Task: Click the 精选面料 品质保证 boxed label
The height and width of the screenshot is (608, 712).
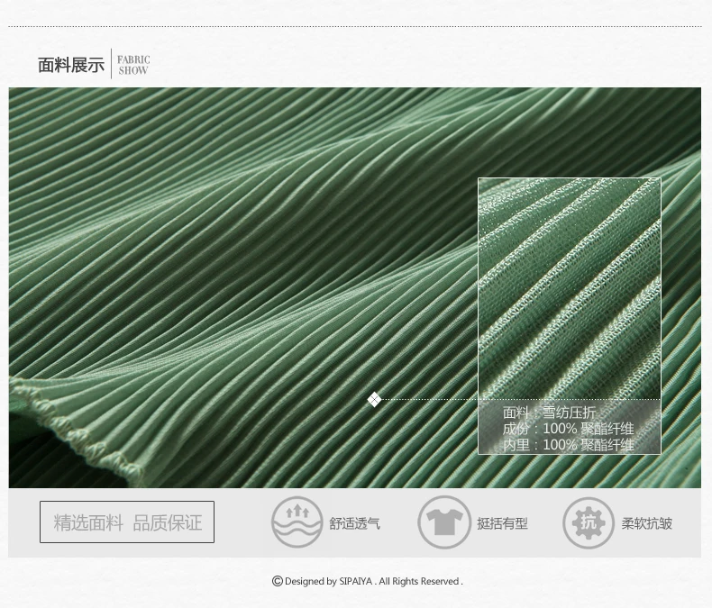Action: tap(127, 522)
